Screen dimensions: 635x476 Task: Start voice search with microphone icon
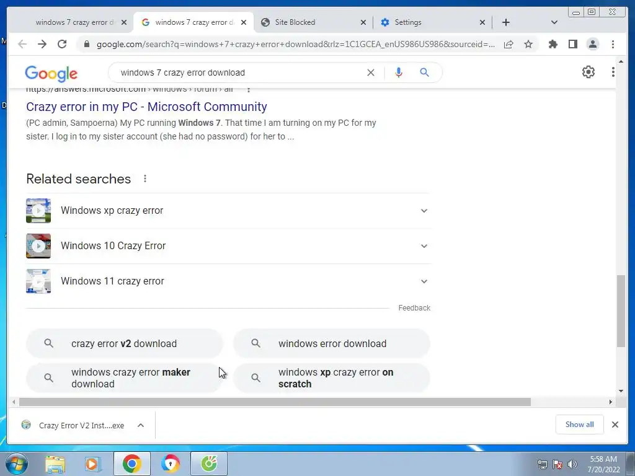coord(399,73)
